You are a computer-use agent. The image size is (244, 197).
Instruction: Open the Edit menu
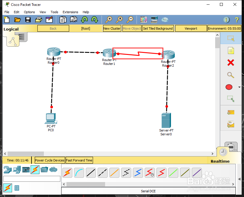(16, 12)
